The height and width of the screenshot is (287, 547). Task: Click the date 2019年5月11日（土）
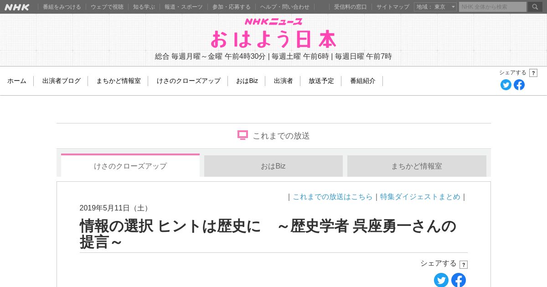116,208
